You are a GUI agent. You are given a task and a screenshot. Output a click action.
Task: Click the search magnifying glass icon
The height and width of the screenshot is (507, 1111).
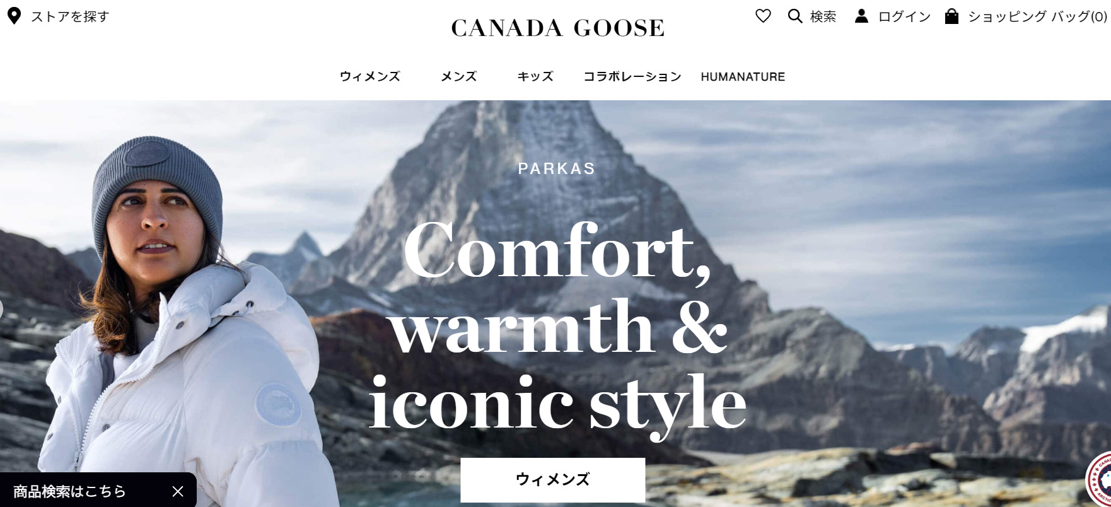795,16
